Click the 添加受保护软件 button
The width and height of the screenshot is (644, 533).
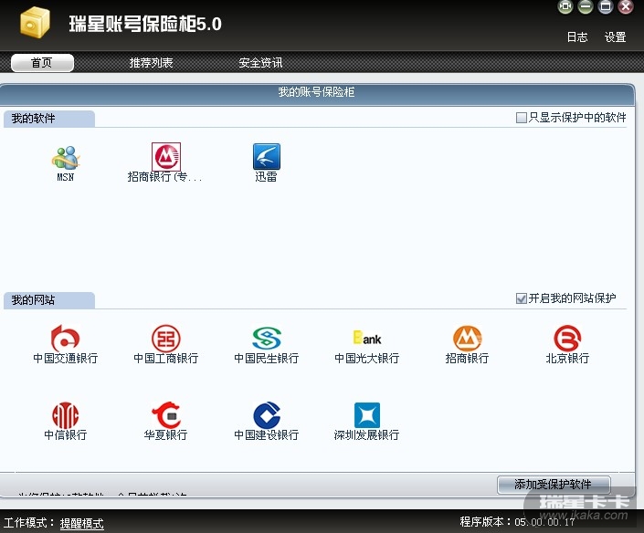554,485
